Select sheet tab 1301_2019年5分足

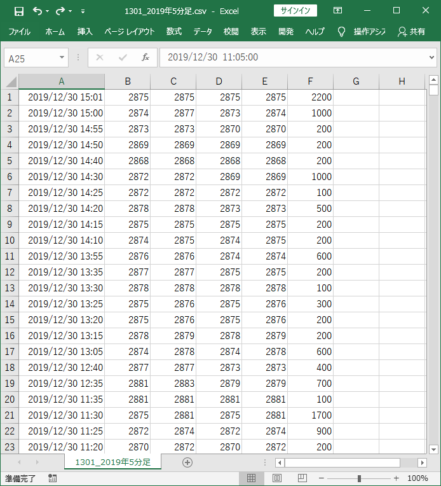112,462
